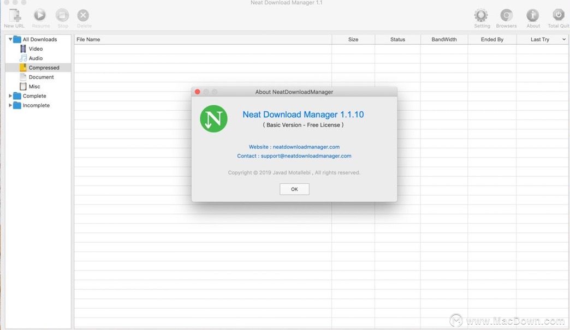Select the Audio category label
The image size is (570, 330).
tap(35, 58)
